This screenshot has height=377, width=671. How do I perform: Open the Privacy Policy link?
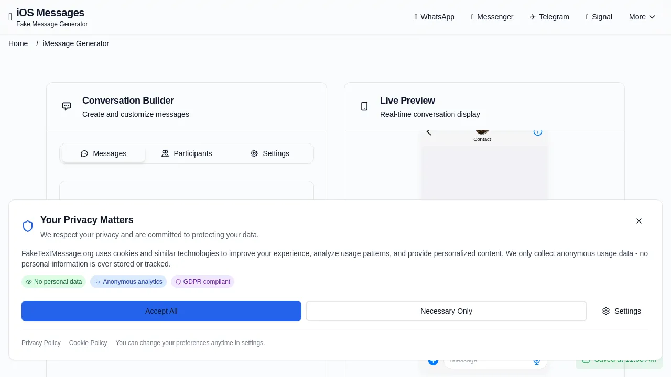pyautogui.click(x=41, y=343)
